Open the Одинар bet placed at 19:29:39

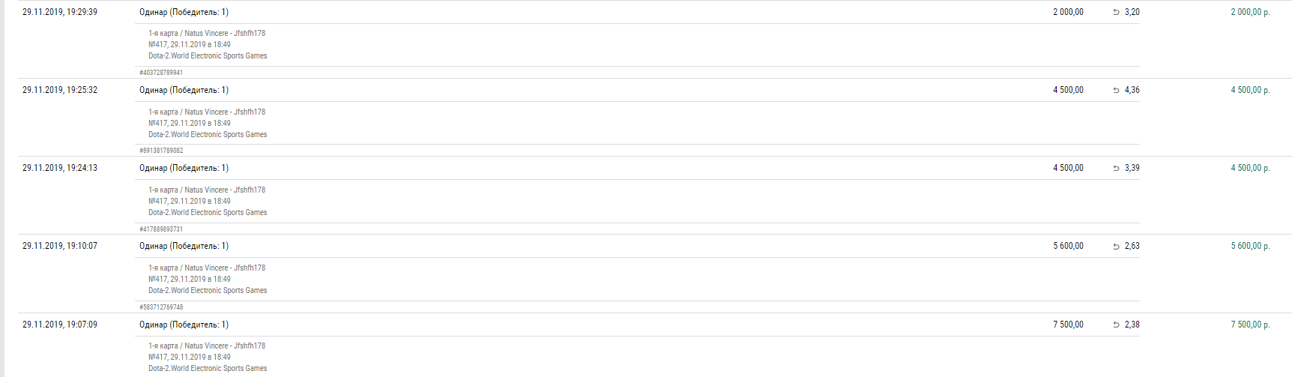184,12
